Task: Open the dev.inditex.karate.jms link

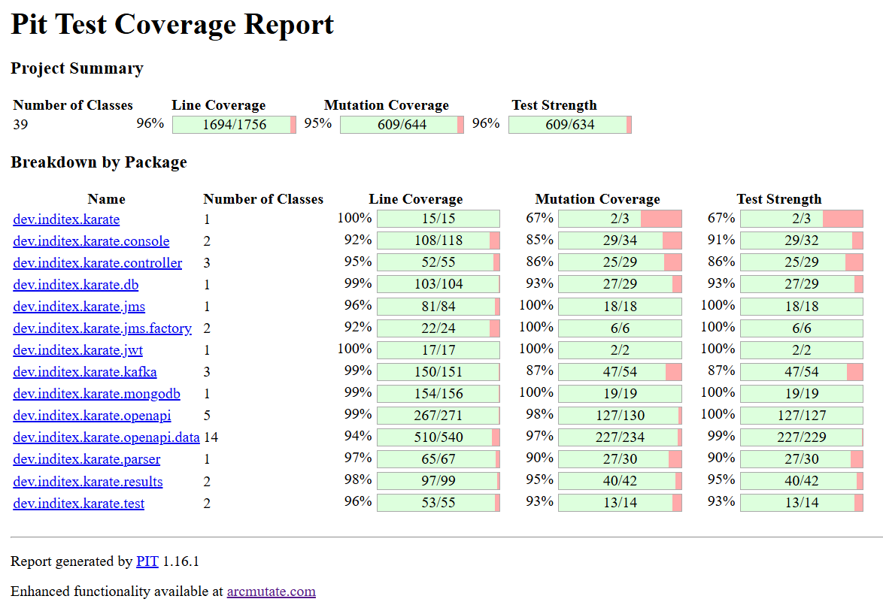Action: click(x=79, y=307)
